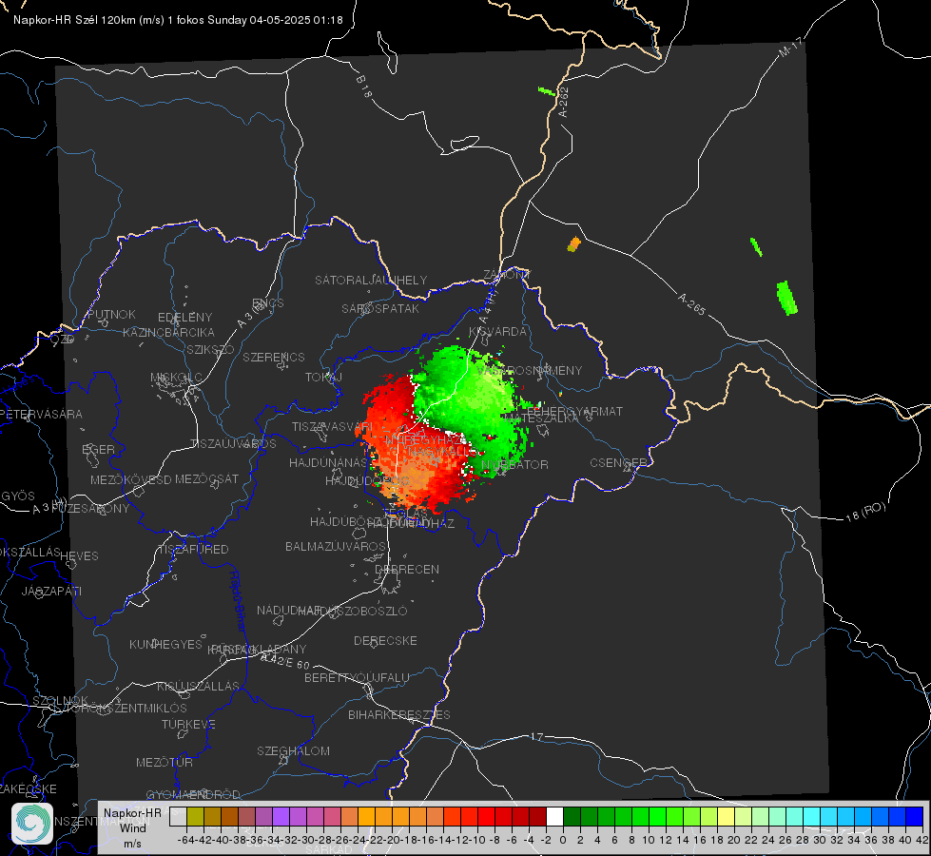The image size is (931, 856).
Task: Click the TISZAFÜRED label
Action: 193,550
